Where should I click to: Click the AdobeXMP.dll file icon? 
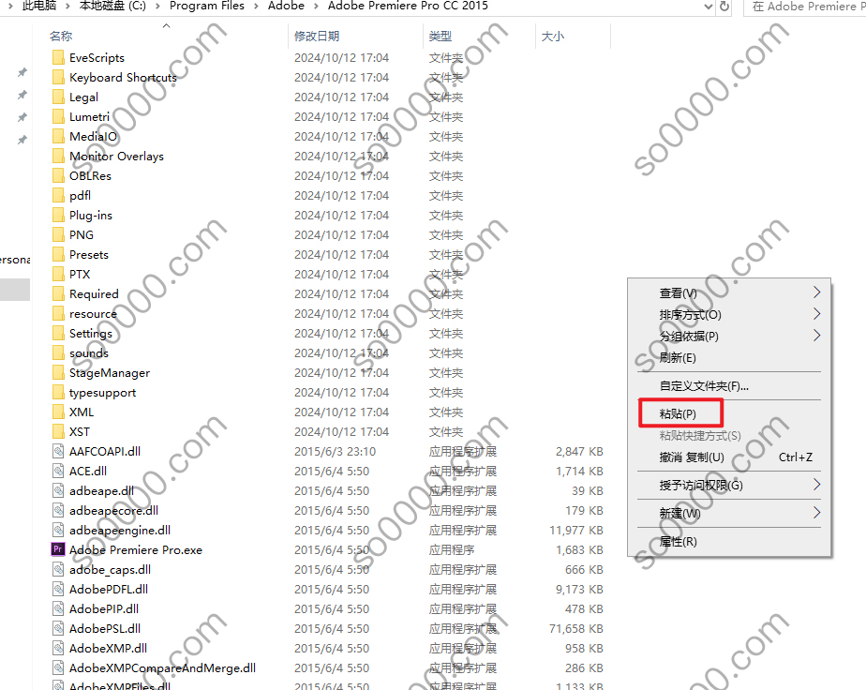point(58,648)
